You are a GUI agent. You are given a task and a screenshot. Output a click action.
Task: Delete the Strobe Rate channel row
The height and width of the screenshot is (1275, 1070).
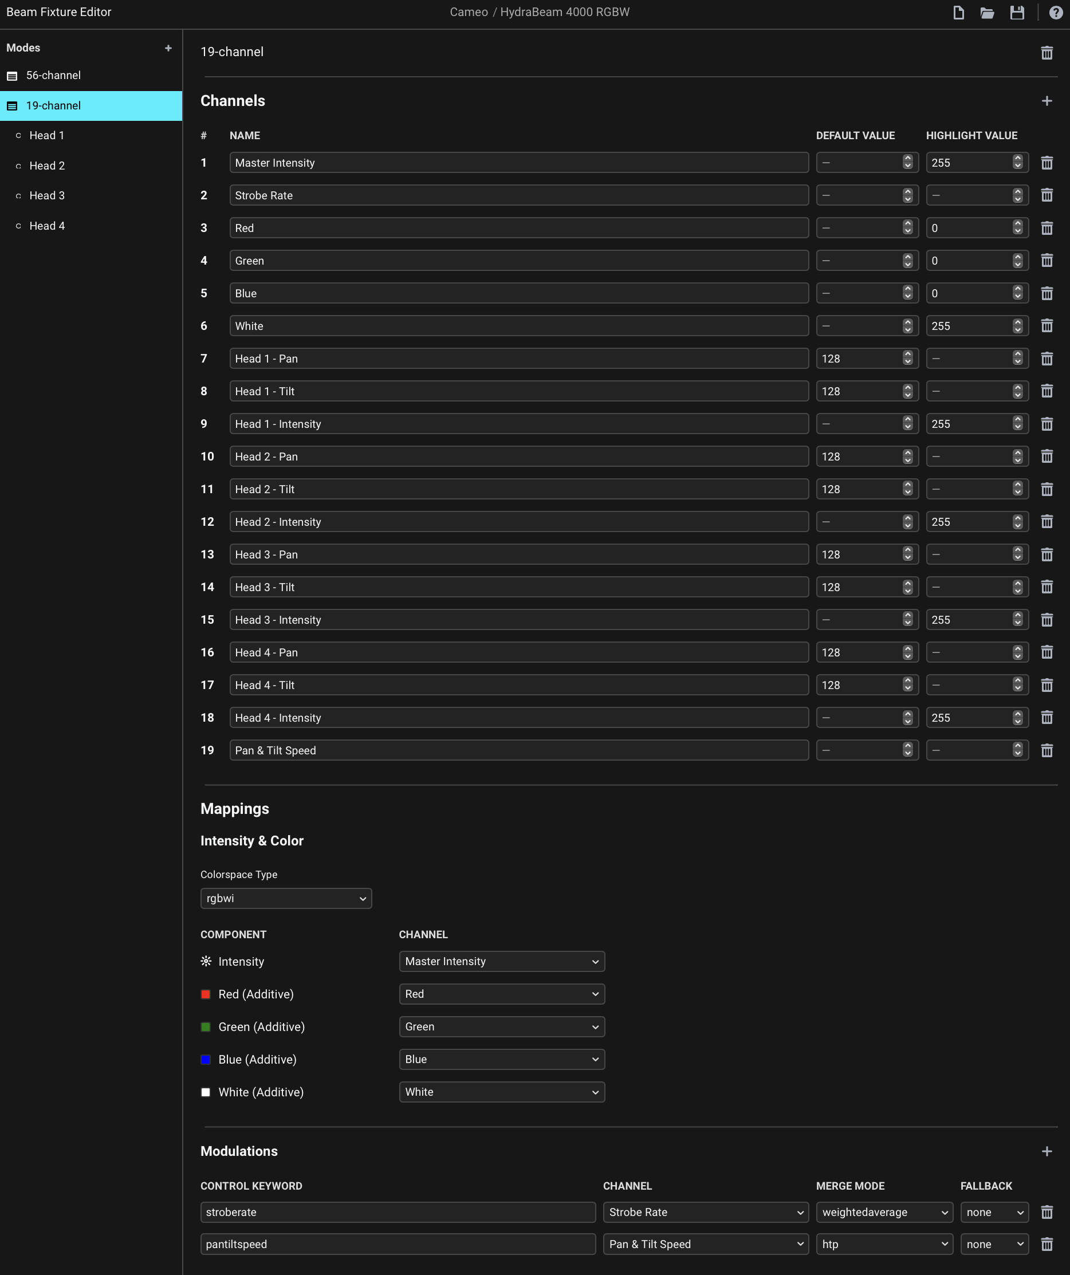tap(1047, 195)
